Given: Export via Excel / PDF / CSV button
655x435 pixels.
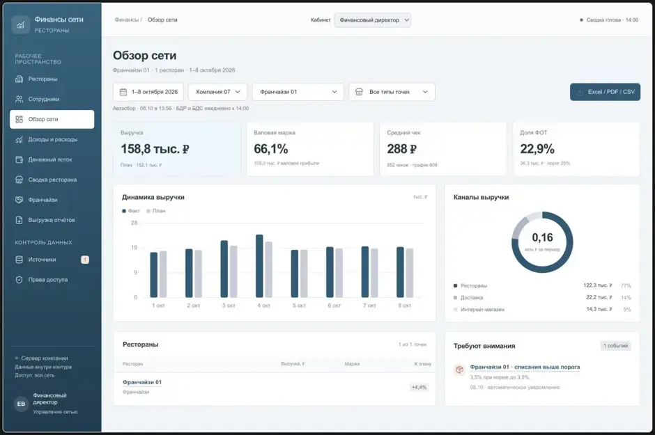Looking at the screenshot, I should tap(605, 92).
